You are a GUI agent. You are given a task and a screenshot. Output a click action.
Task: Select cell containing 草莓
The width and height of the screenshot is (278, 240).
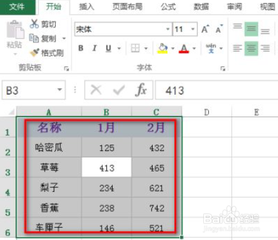click(49, 168)
